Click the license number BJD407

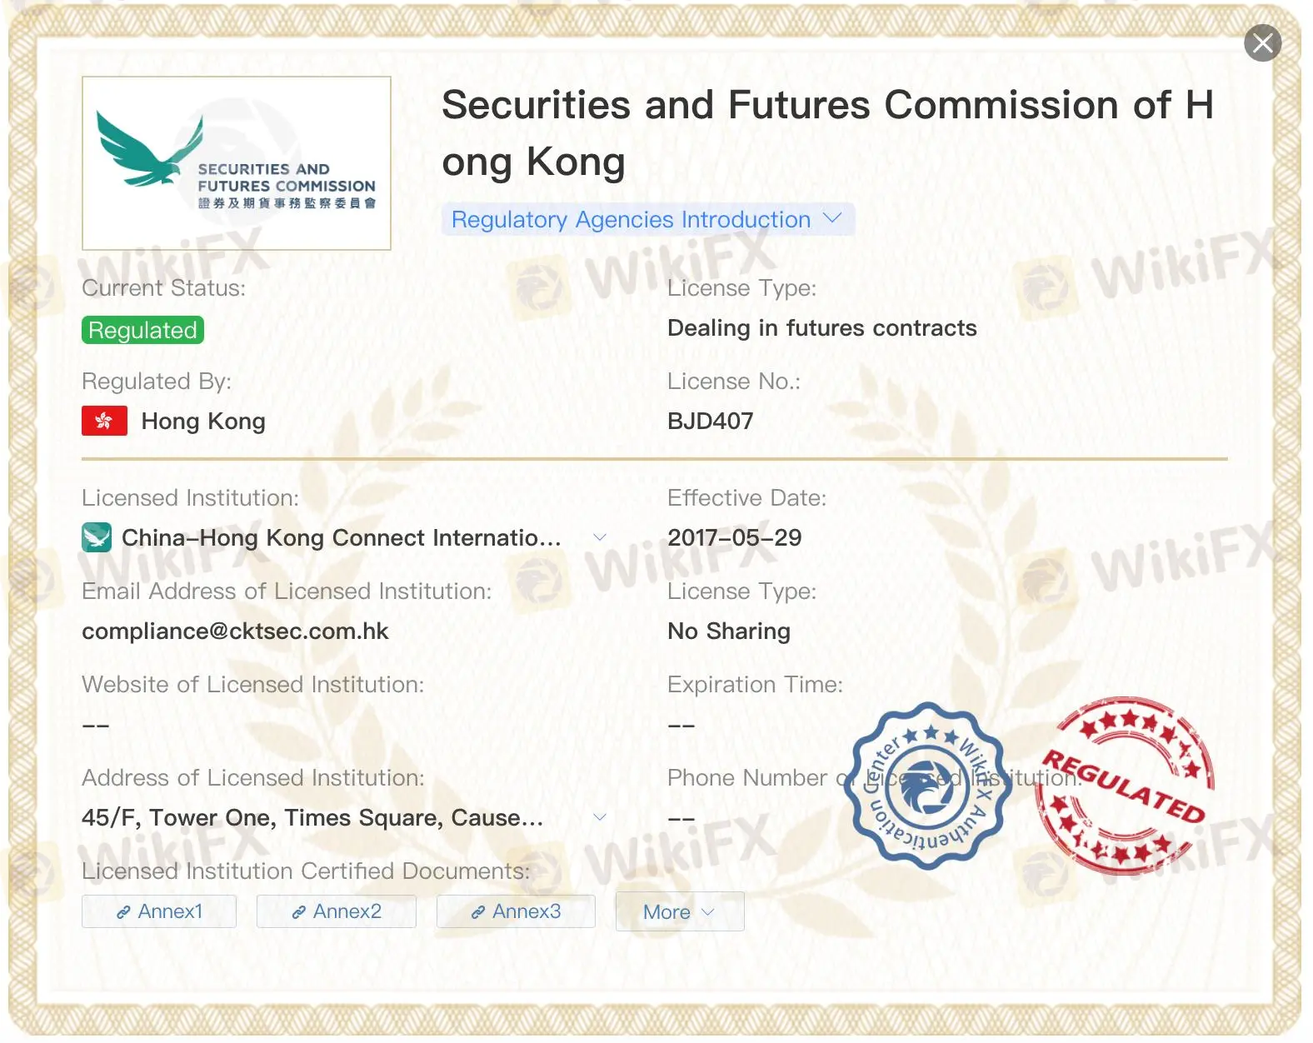(710, 421)
